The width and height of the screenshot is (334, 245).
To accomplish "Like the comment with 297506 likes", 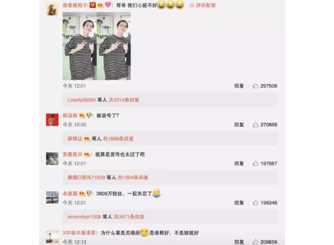I will click(x=255, y=86).
